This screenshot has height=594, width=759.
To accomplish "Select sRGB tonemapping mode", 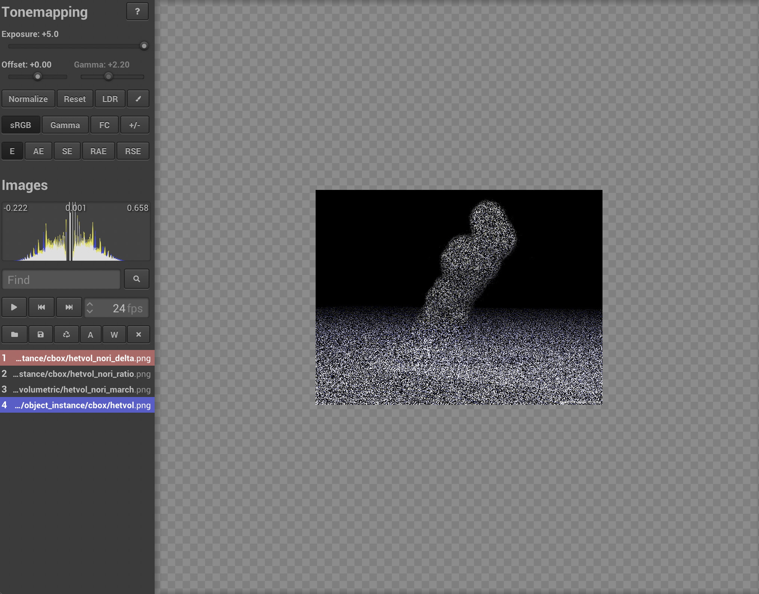I will pos(21,125).
